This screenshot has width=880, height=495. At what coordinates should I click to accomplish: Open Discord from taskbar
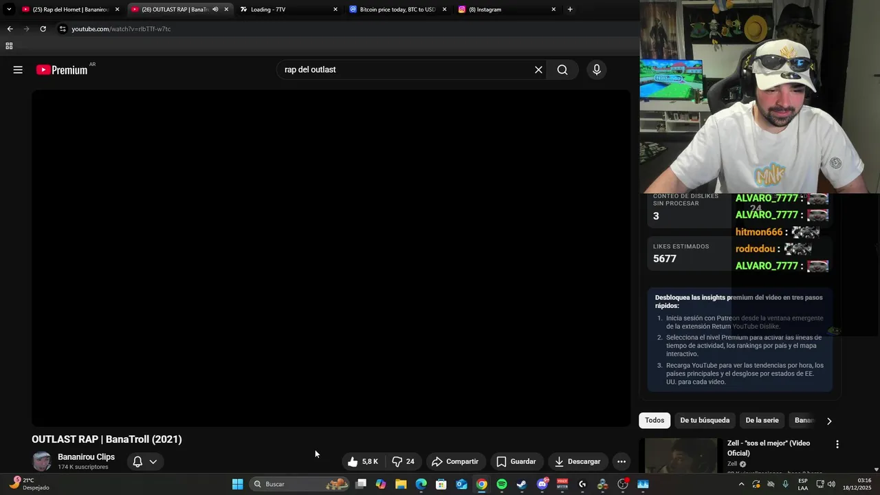tap(542, 484)
